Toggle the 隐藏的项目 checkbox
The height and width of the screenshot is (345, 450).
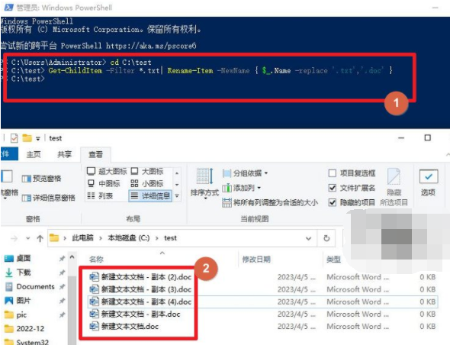[332, 202]
